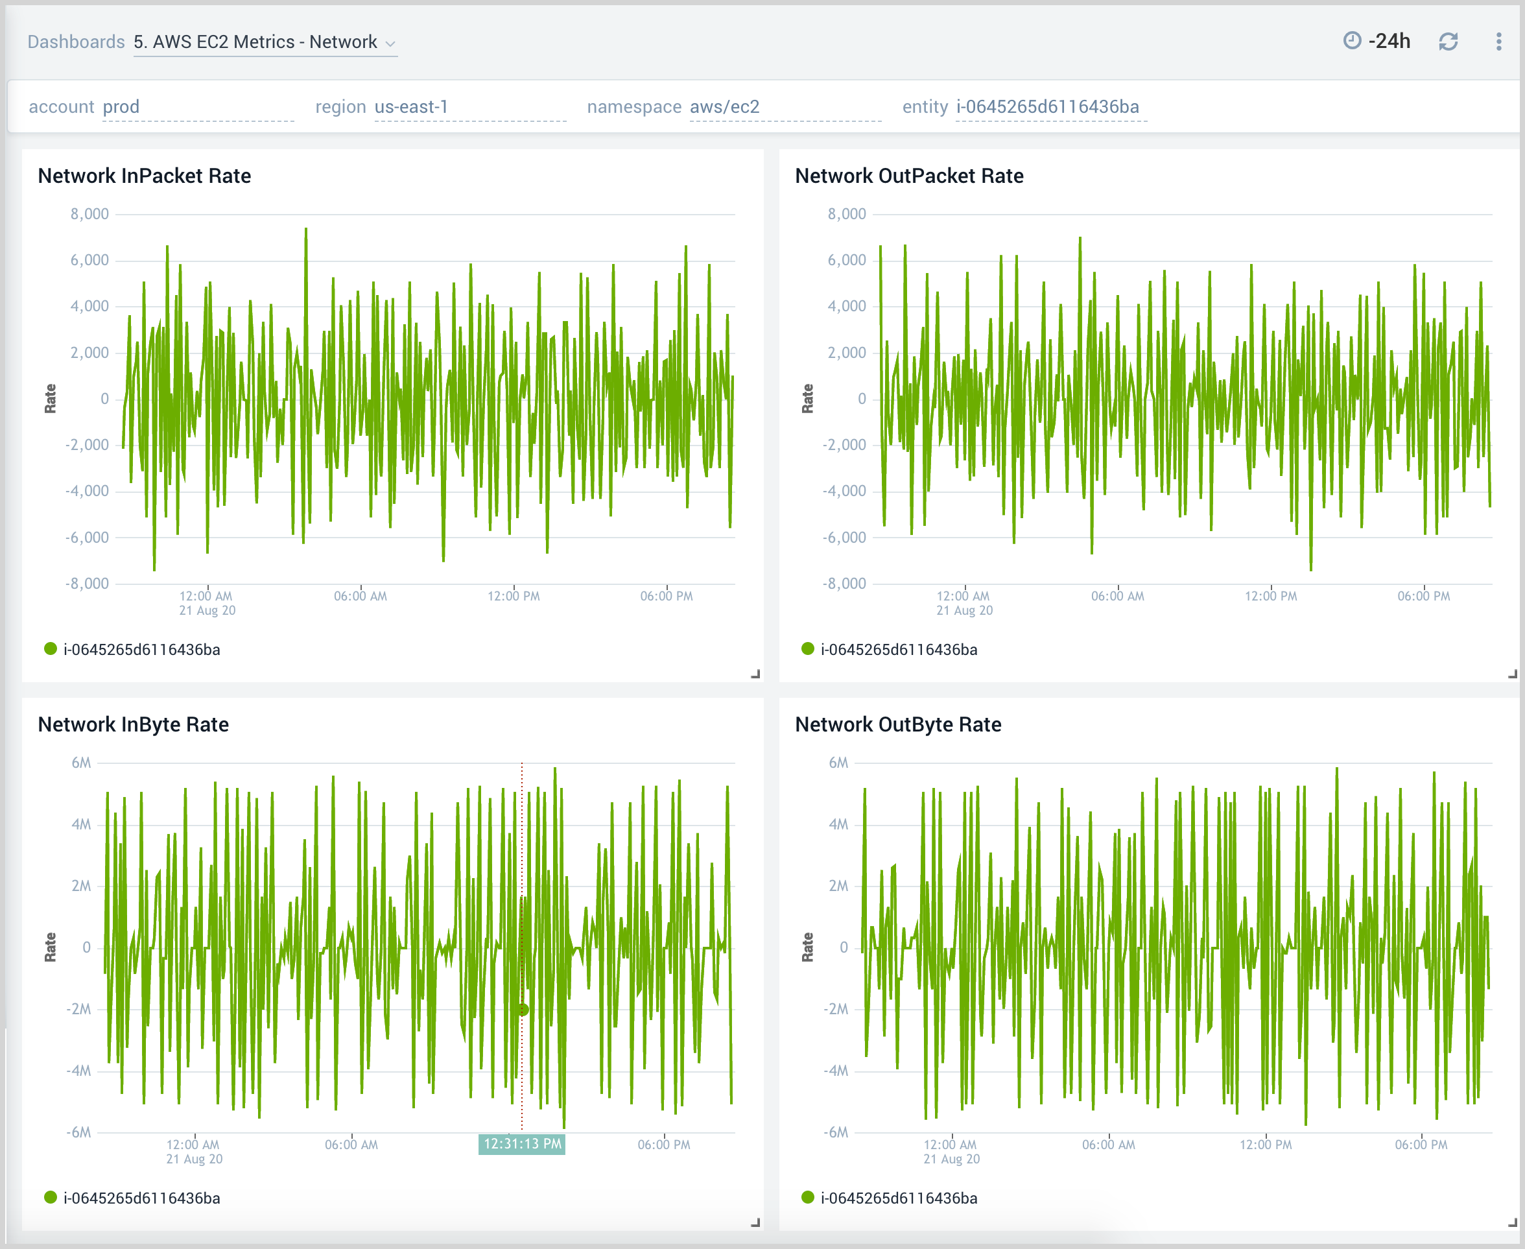Screen dimensions: 1525x1249
Task: Click the i-0645265d6116436ba legend label under InPacket Rate
Action: coord(142,649)
